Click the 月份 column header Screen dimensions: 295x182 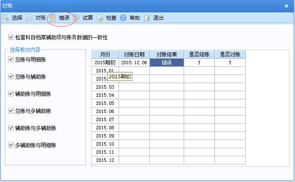click(105, 54)
